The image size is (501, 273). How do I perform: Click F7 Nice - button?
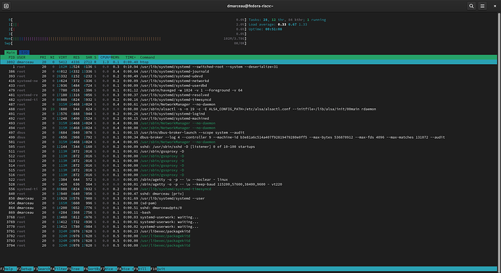(109, 269)
